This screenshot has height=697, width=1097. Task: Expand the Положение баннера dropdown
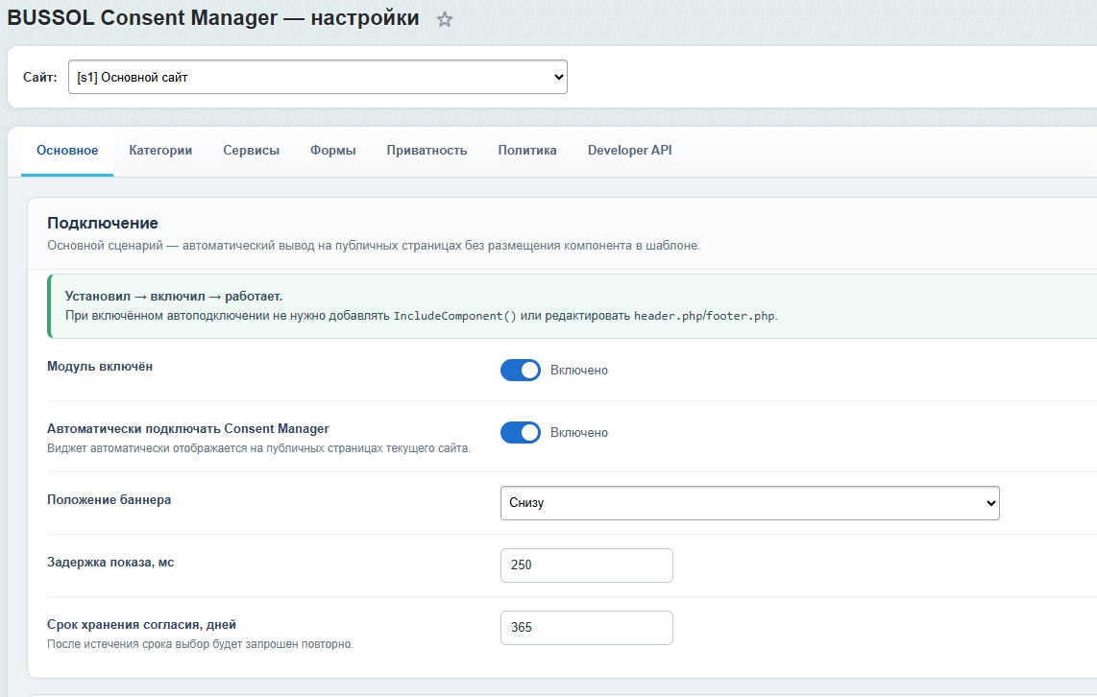[x=750, y=503]
